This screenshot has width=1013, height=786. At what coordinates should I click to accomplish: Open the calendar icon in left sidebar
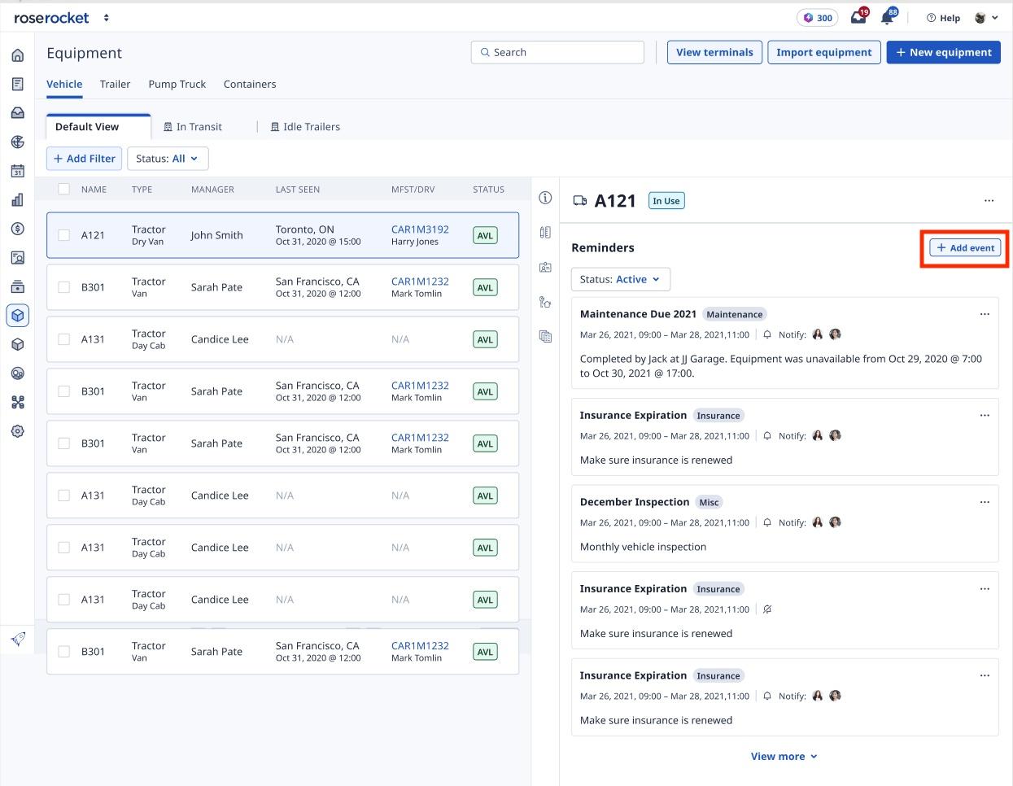[17, 171]
